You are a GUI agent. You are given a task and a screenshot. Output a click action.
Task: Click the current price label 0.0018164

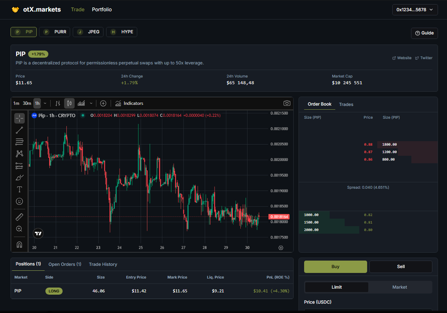(x=279, y=217)
